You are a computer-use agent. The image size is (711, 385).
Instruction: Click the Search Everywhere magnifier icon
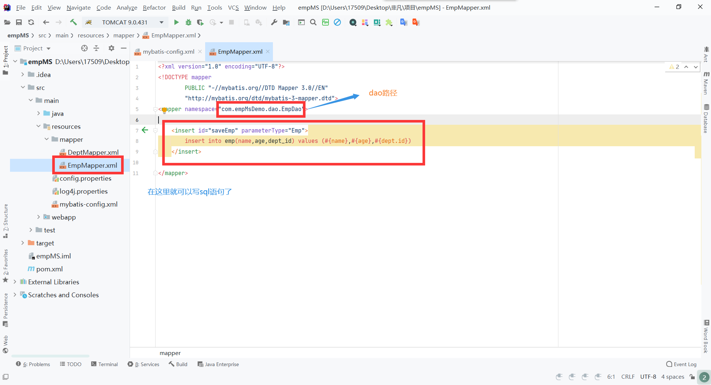[313, 23]
